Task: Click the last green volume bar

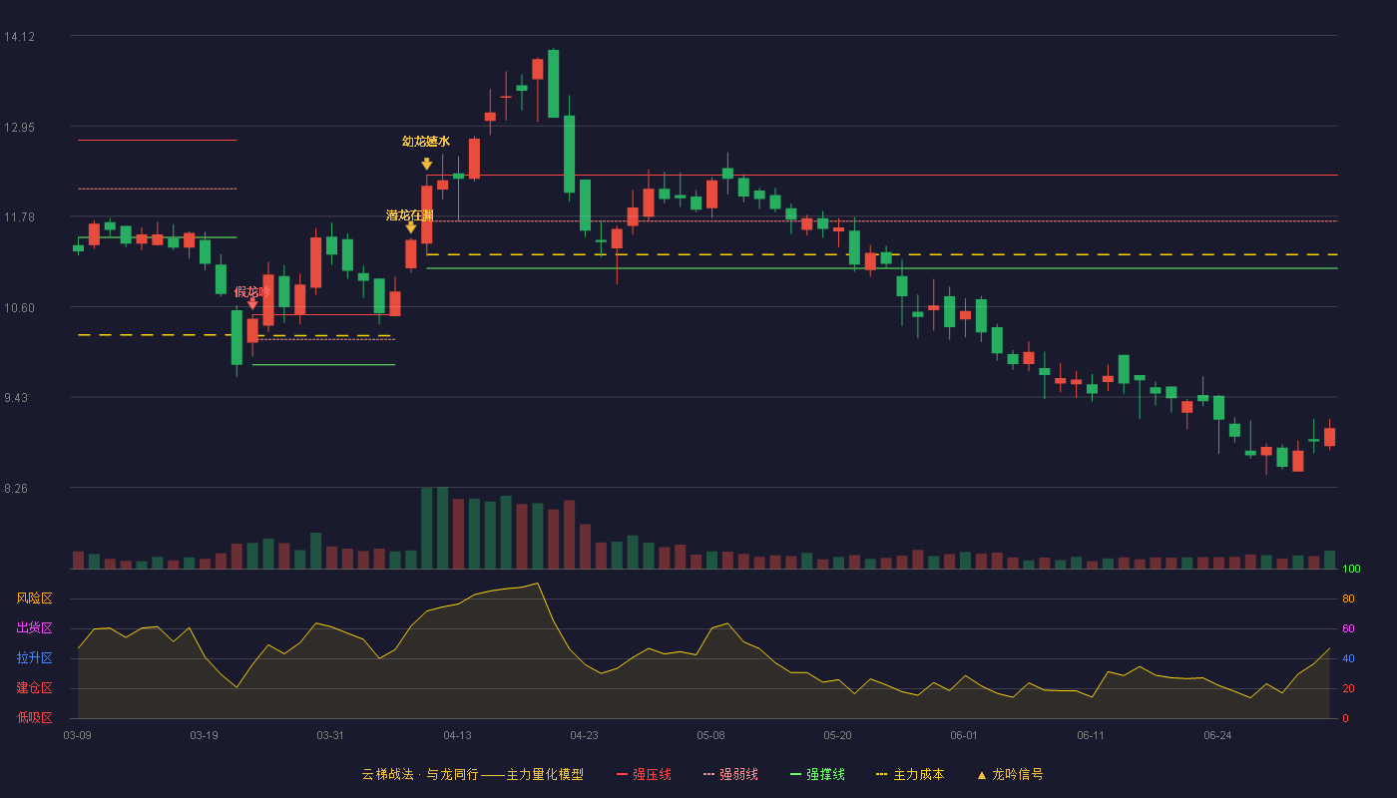Action: click(1329, 560)
